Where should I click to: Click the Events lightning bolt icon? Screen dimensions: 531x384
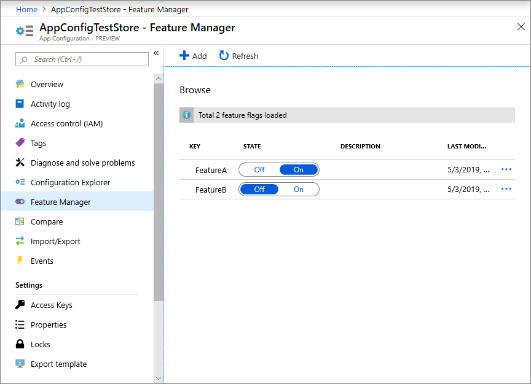(20, 261)
